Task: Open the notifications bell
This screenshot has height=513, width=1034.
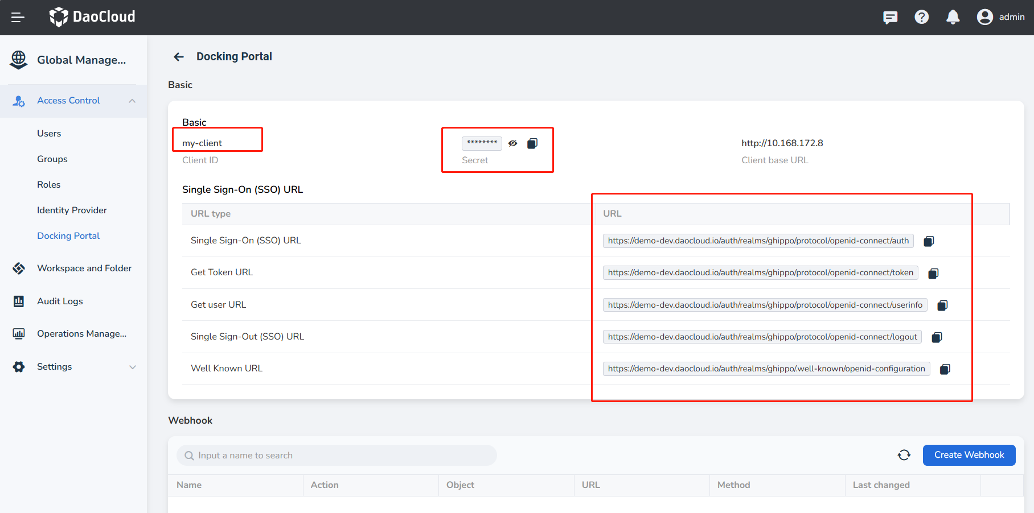Action: pyautogui.click(x=953, y=18)
